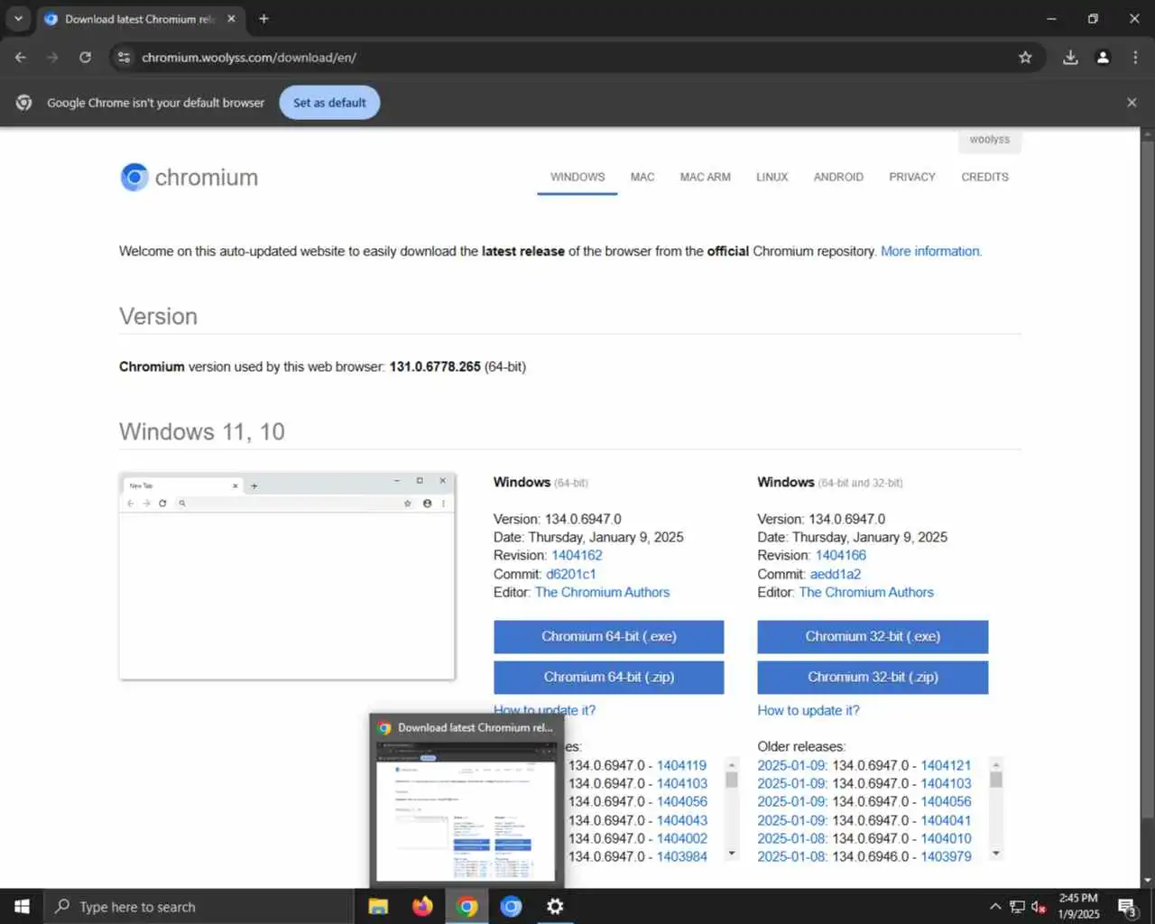Open the More information link

930,251
